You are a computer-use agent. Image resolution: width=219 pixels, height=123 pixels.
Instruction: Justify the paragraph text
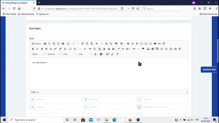coord(113,49)
